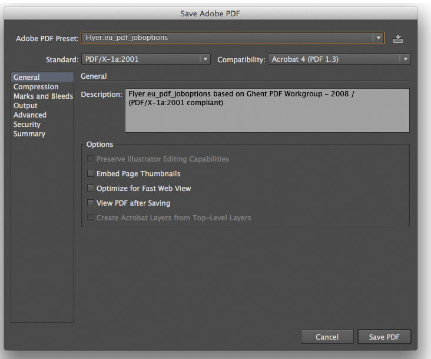This screenshot has width=431, height=359.
Task: Select the General category in sidebar
Action: [42, 77]
